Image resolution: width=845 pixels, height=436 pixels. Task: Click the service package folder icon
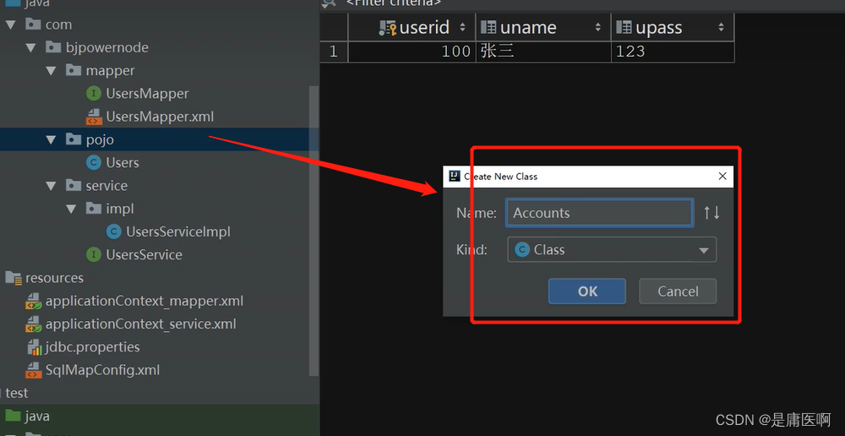click(x=74, y=186)
